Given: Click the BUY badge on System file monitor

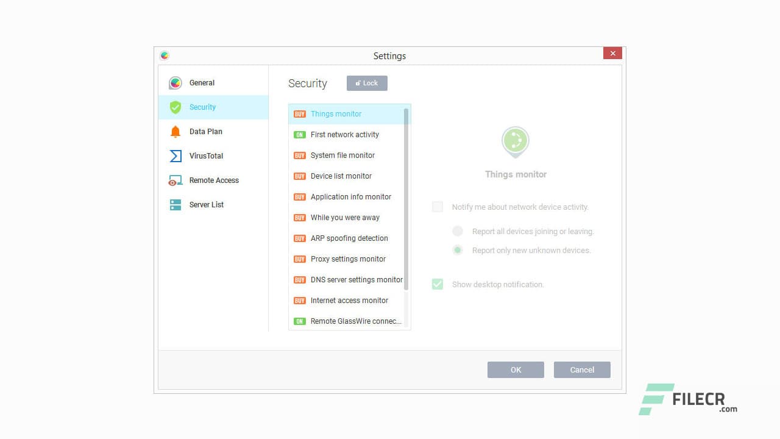Looking at the screenshot, I should coord(300,155).
